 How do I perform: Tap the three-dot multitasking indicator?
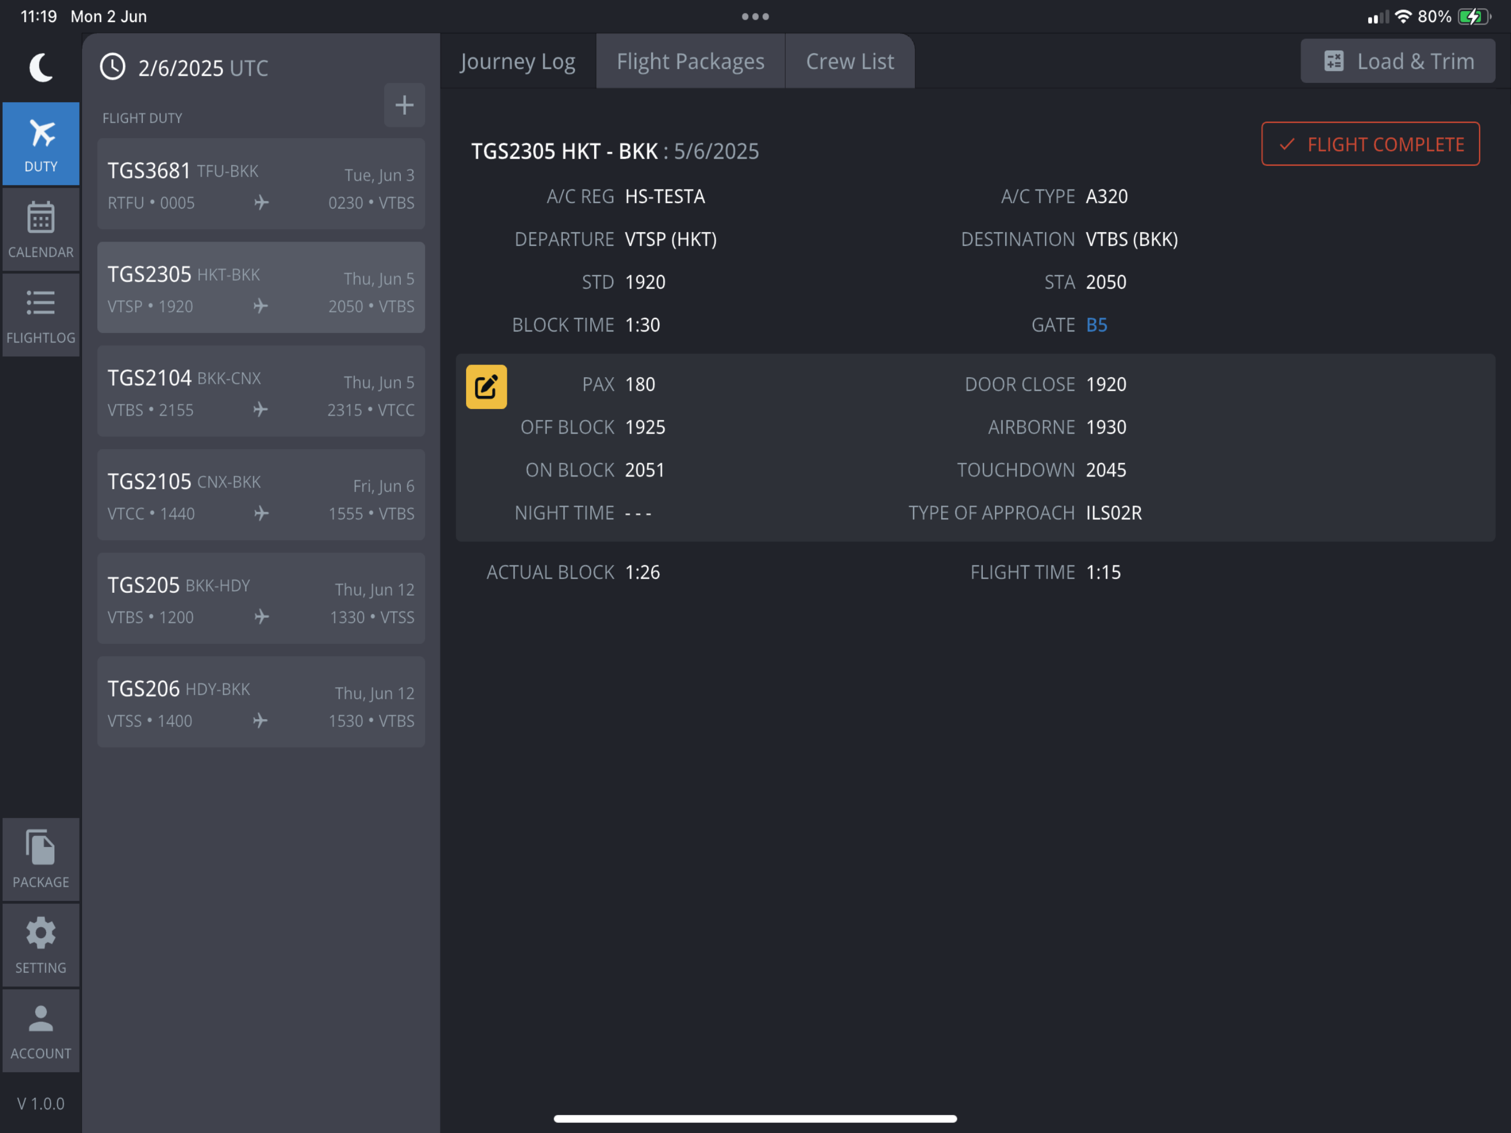(755, 16)
